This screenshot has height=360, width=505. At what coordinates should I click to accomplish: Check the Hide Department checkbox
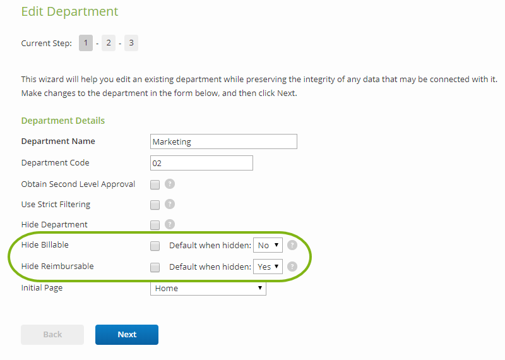155,225
